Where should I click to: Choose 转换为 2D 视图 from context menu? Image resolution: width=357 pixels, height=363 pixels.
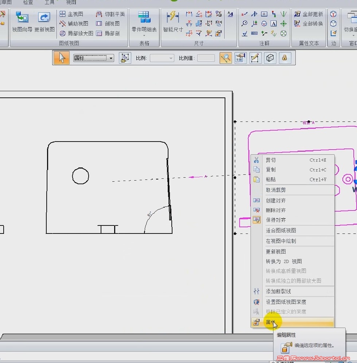click(x=293, y=261)
